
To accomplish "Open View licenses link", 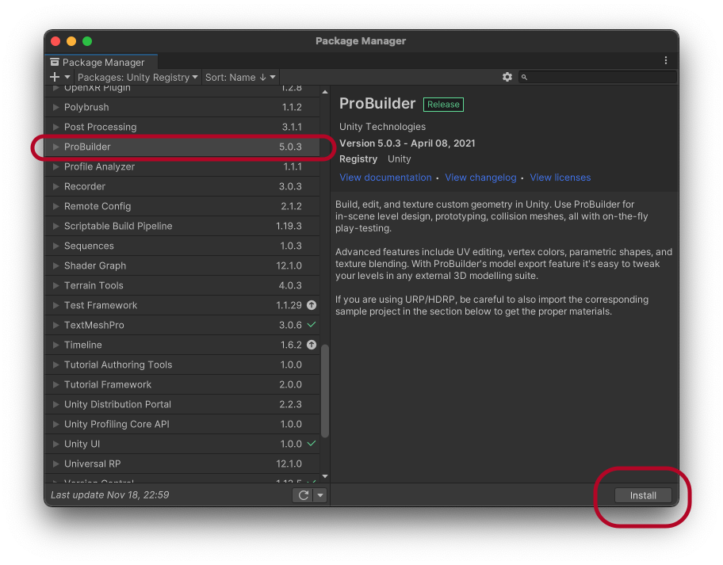I will (560, 178).
